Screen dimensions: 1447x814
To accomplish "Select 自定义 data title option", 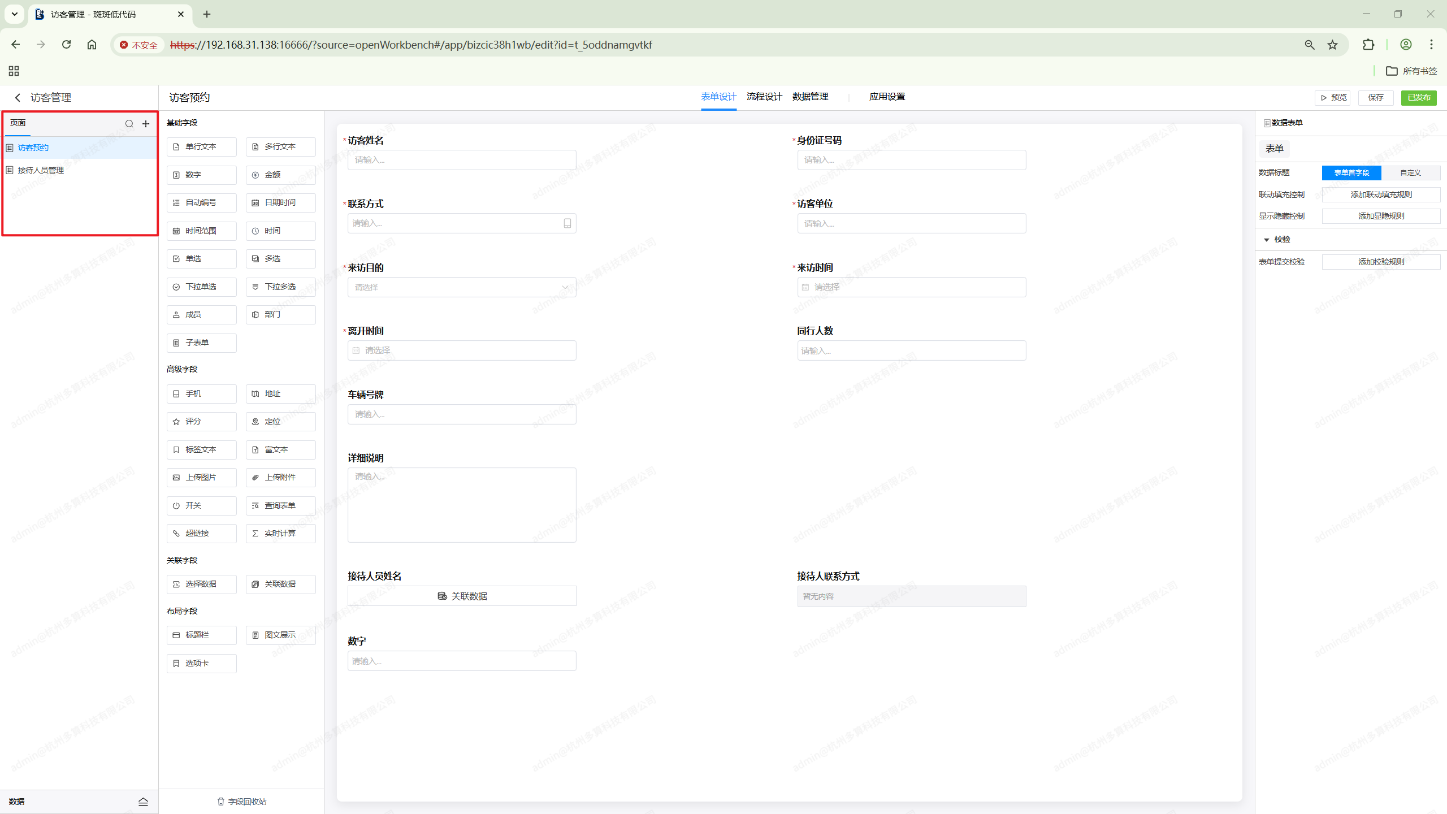I will click(x=1410, y=173).
